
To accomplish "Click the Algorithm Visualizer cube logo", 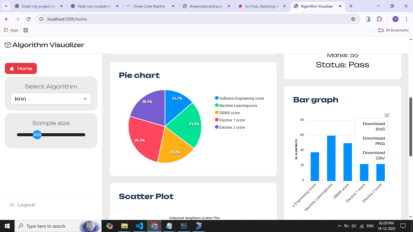I will (8, 45).
